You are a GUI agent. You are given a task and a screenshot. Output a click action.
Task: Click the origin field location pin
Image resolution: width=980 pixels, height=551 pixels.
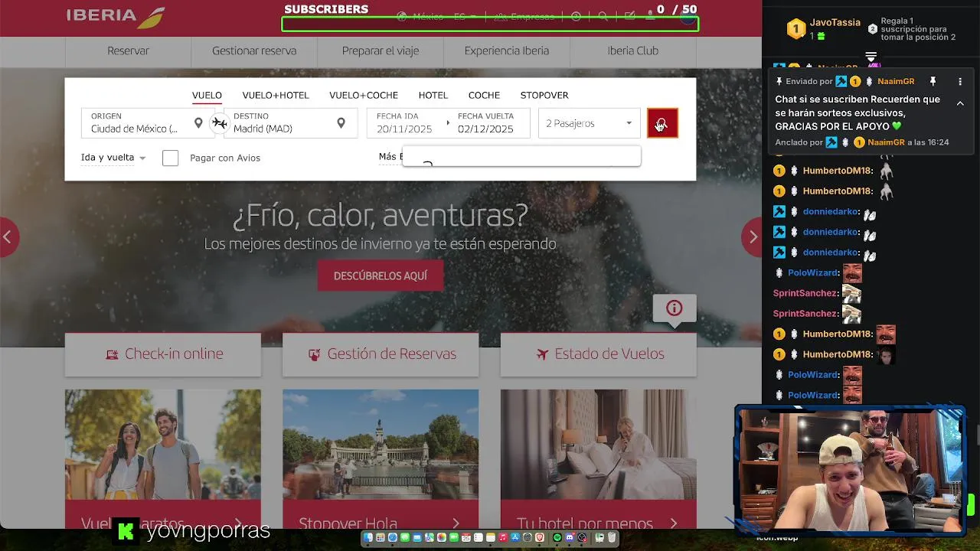(198, 123)
